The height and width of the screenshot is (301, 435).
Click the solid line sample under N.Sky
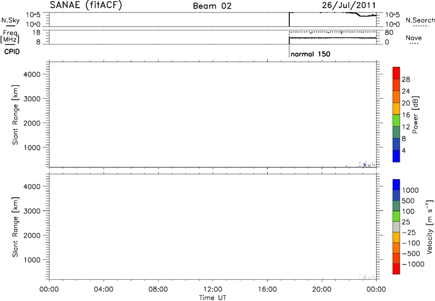10,26
